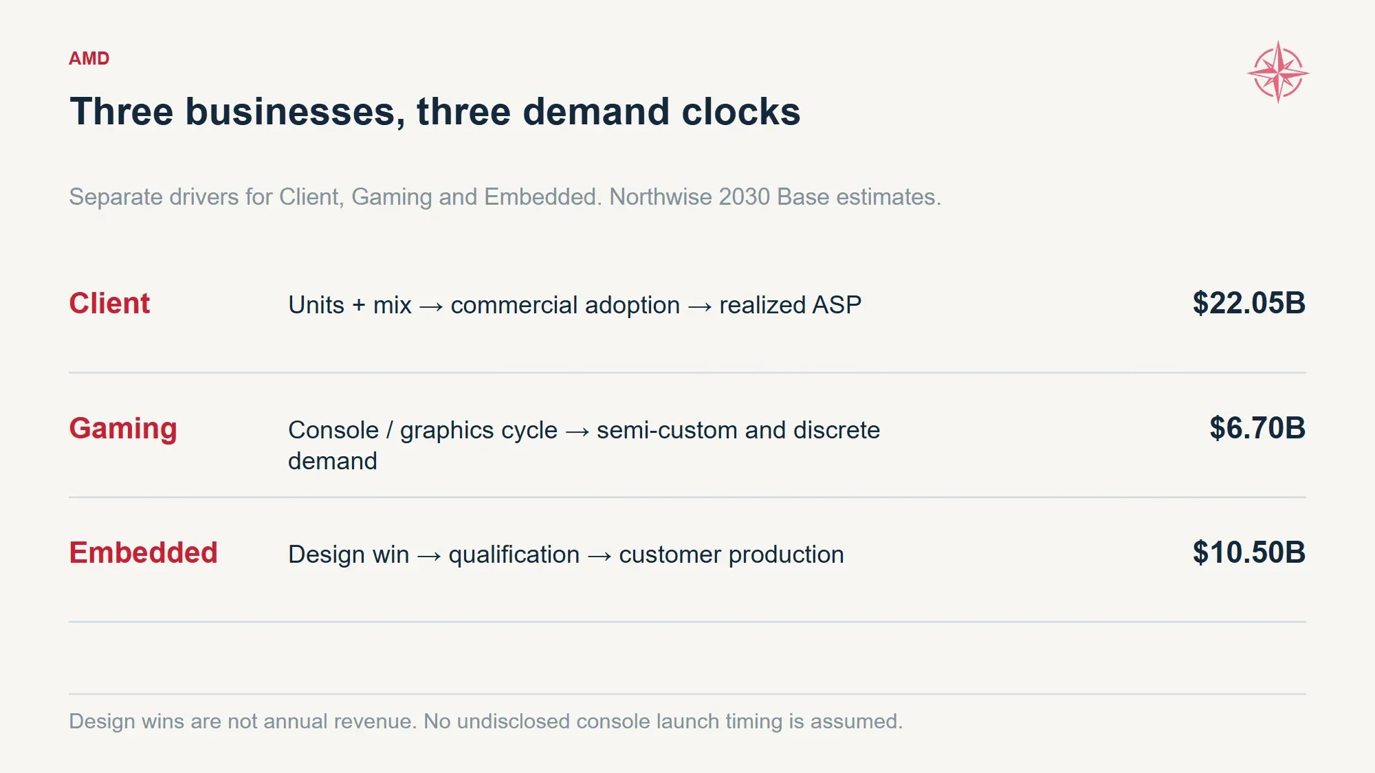Click the Client segment heading

point(109,303)
